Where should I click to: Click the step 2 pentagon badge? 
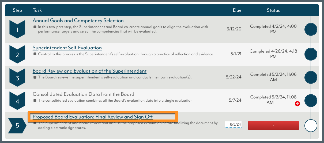click(17, 54)
